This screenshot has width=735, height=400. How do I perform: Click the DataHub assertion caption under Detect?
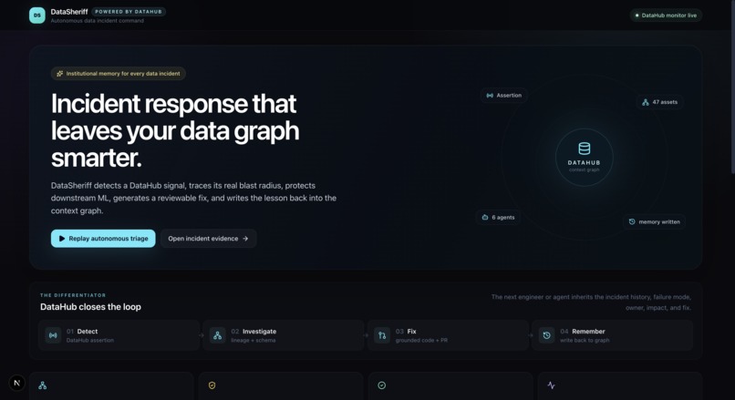point(90,341)
